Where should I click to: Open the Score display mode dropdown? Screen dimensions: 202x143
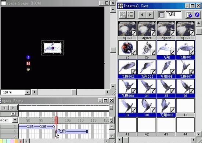click(15, 120)
